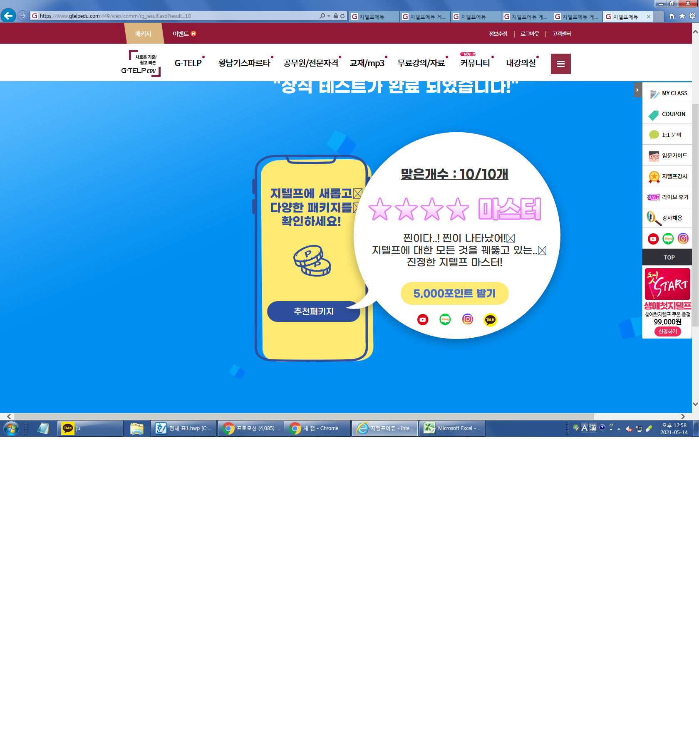Open the 황남기스파르타 navigation menu

(244, 63)
